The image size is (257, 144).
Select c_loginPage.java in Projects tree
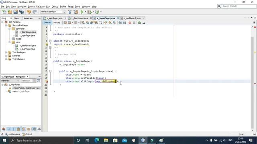coord(27,36)
